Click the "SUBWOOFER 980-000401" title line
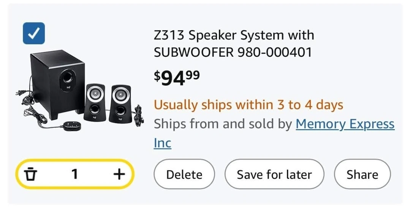This screenshot has width=410, height=207. click(232, 52)
